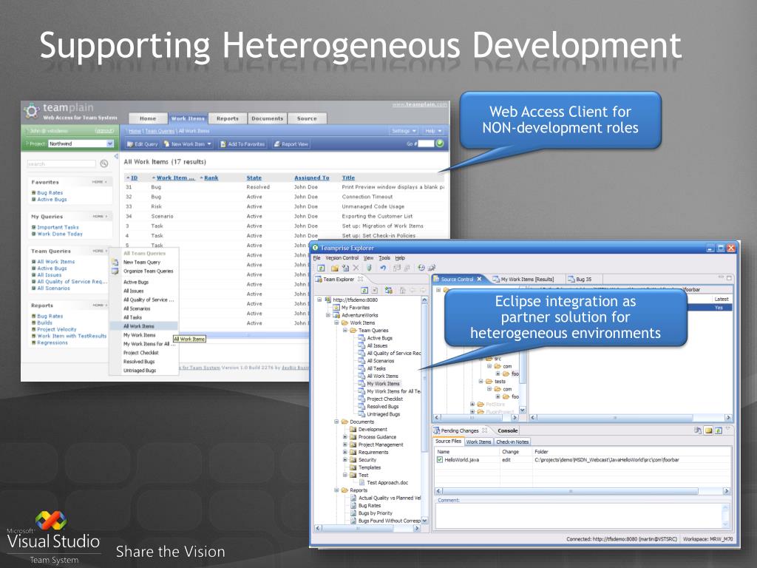The height and width of the screenshot is (568, 757).
Task: Collapse the tests folder in Source Control tree
Action: point(481,381)
